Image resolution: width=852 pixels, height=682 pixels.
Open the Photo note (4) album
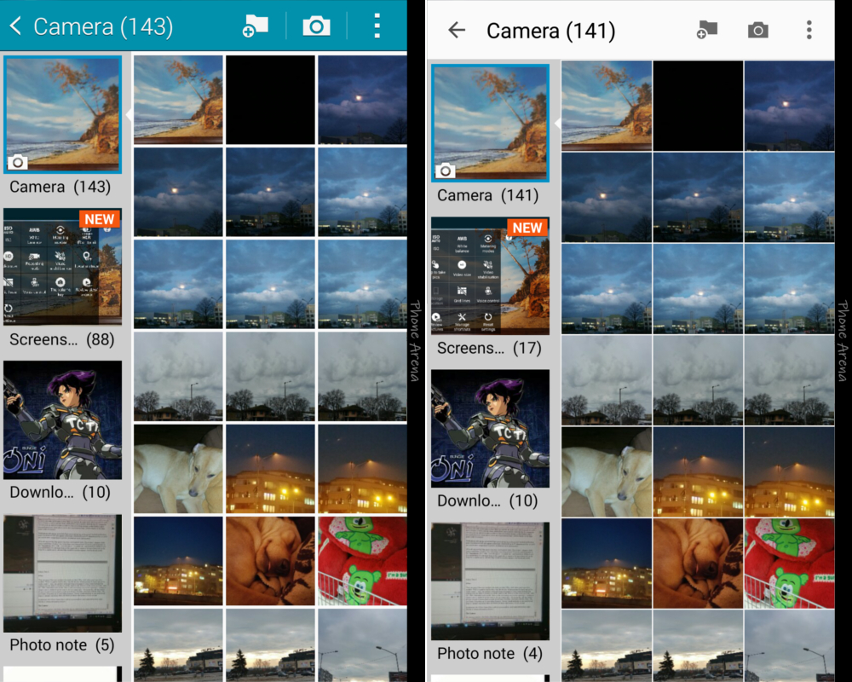pyautogui.click(x=490, y=581)
